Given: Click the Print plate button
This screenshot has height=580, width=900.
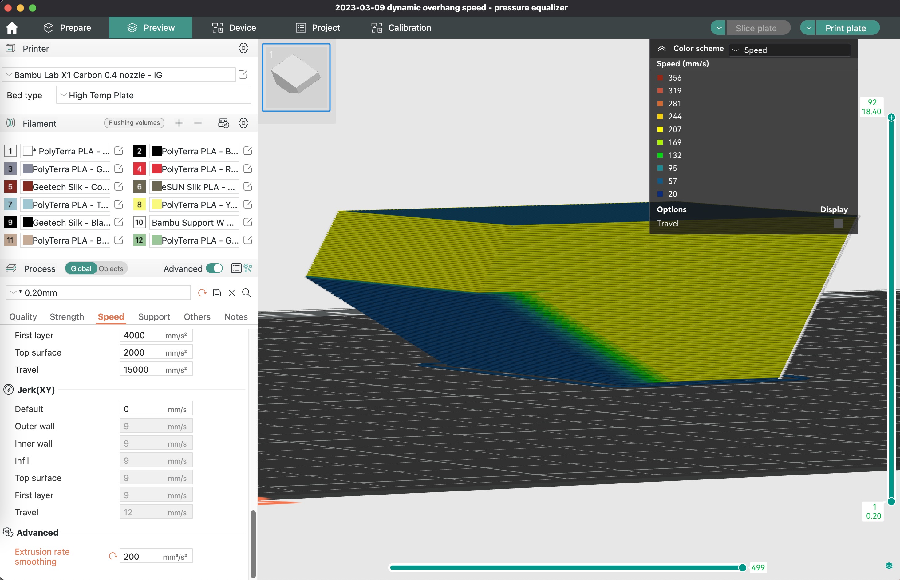Looking at the screenshot, I should point(846,28).
